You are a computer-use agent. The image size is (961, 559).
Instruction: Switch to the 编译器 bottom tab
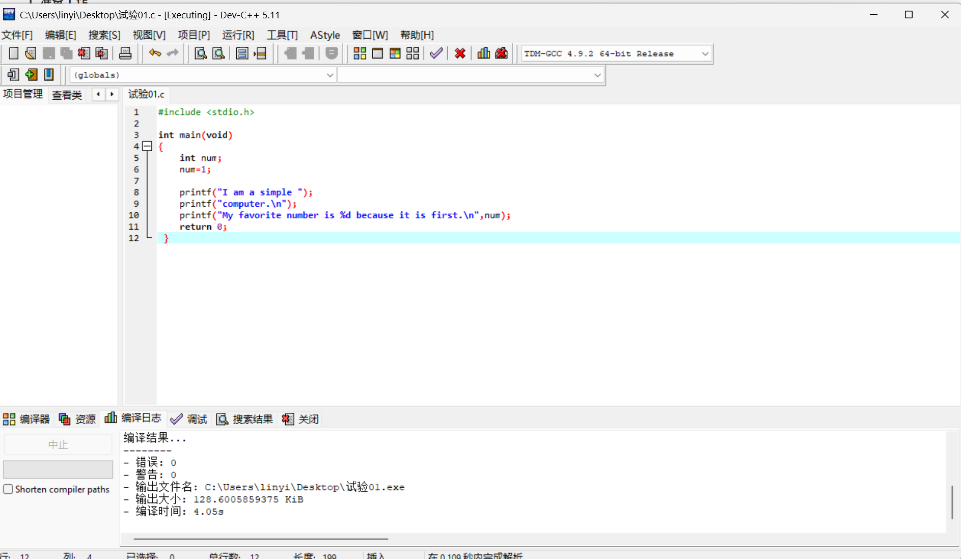26,419
